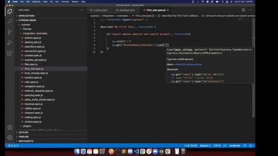This screenshot has width=278, height=156.
Task: Open the Run menu
Action: pos(57,2)
